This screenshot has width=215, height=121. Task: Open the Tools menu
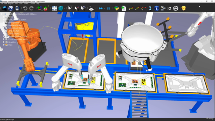[x=21, y=4]
